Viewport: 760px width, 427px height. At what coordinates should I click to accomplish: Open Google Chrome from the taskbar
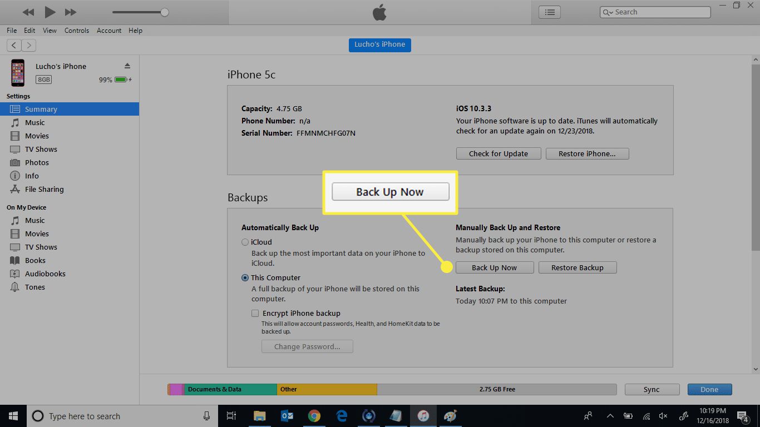(x=314, y=416)
